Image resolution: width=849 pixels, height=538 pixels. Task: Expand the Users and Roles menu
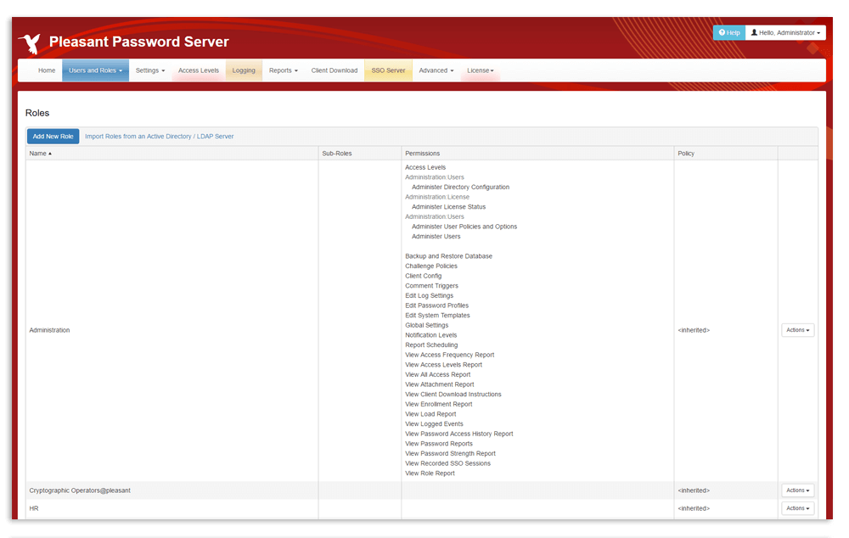point(95,70)
